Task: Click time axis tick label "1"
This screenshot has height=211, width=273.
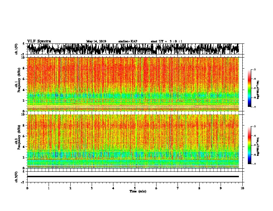Action: pos(49,188)
